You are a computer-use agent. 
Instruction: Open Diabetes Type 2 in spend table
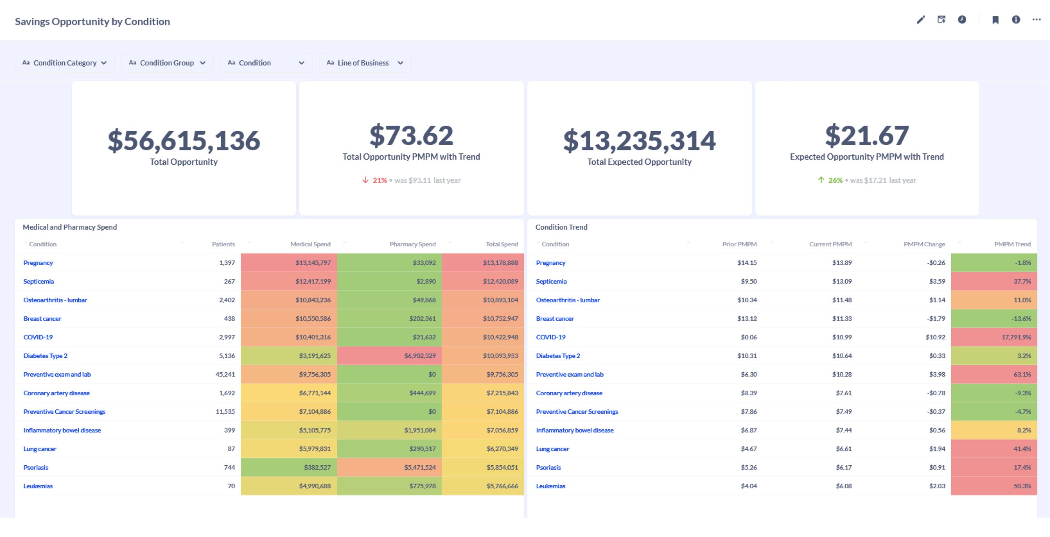coord(45,356)
